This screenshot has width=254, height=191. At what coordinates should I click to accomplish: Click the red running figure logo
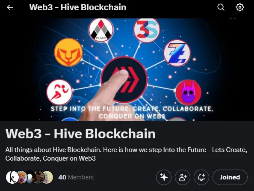[x=59, y=92]
